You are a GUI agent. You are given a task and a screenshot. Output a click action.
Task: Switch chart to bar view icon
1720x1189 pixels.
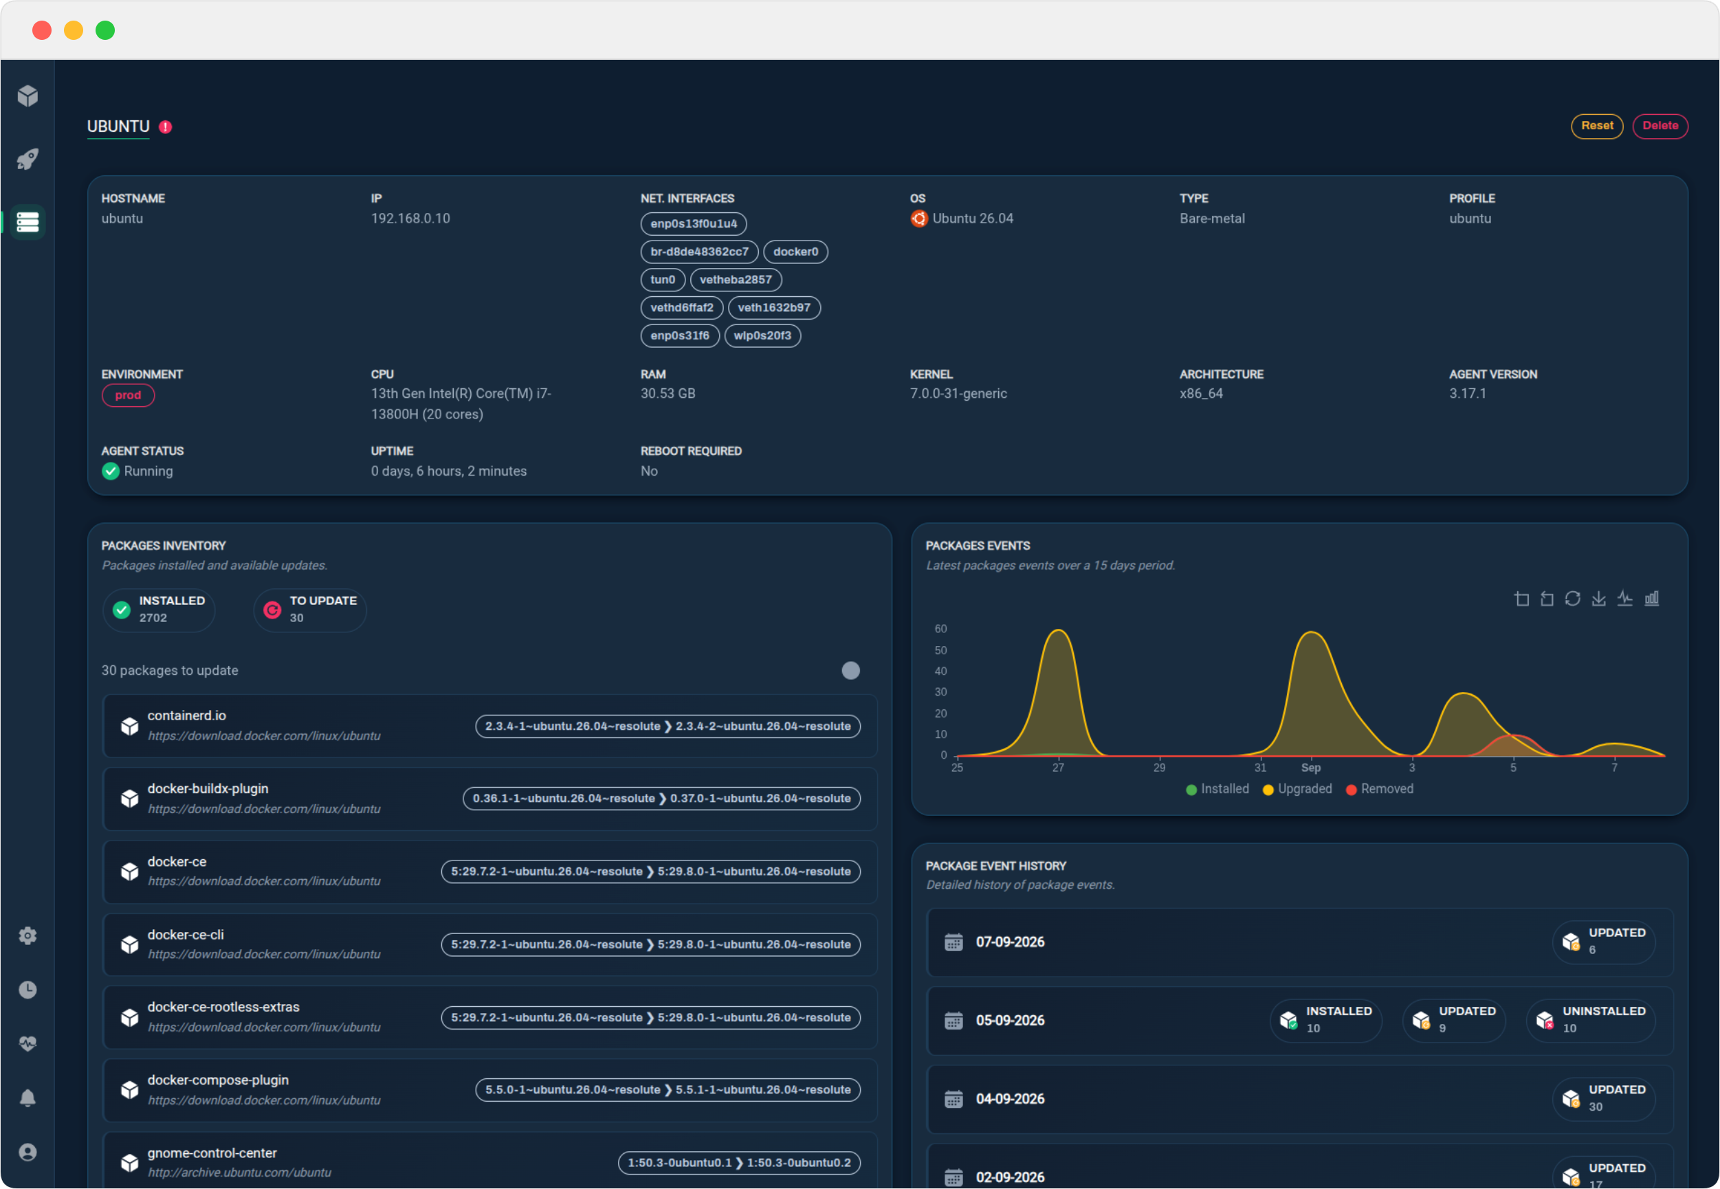pos(1651,599)
